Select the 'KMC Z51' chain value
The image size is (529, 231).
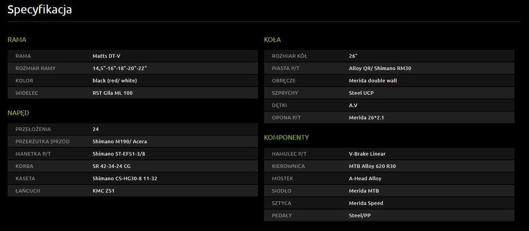pyautogui.click(x=104, y=191)
